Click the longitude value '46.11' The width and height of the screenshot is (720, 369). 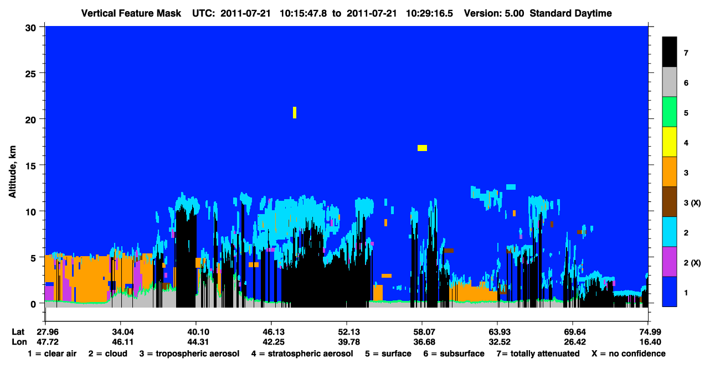pos(122,341)
